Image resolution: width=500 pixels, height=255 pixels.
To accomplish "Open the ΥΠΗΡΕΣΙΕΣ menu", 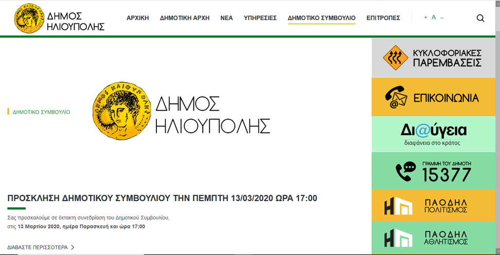I will (x=260, y=18).
